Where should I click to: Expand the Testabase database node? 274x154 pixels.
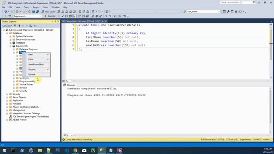(10, 43)
